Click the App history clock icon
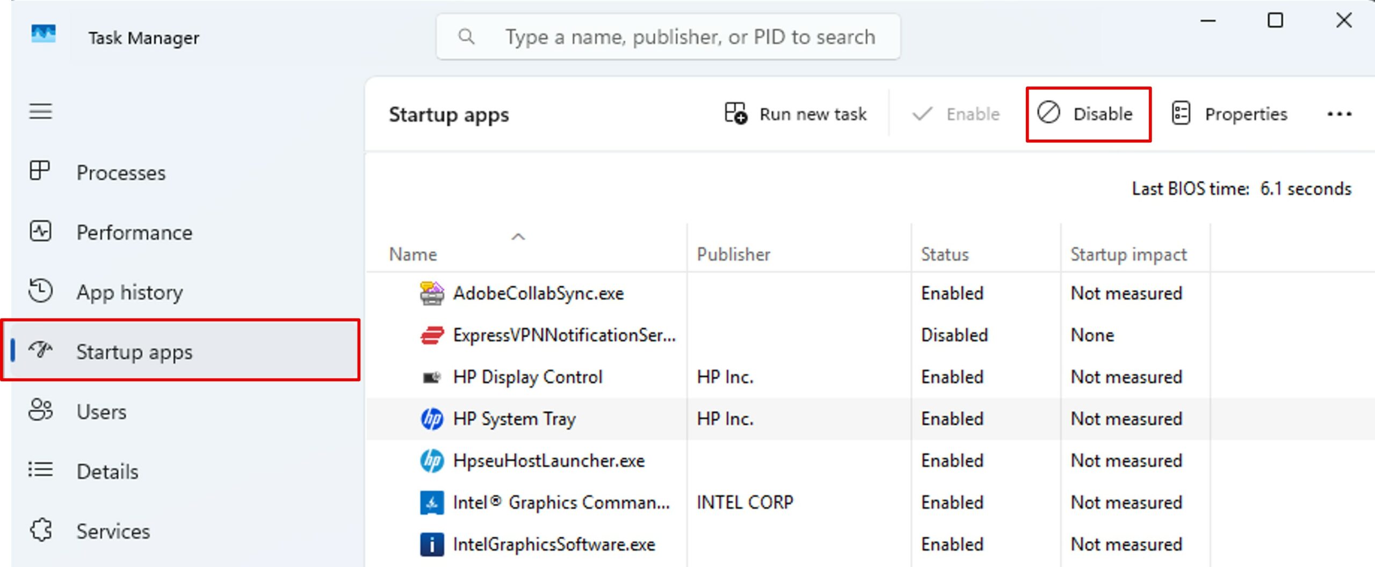Image resolution: width=1375 pixels, height=567 pixels. click(x=40, y=291)
